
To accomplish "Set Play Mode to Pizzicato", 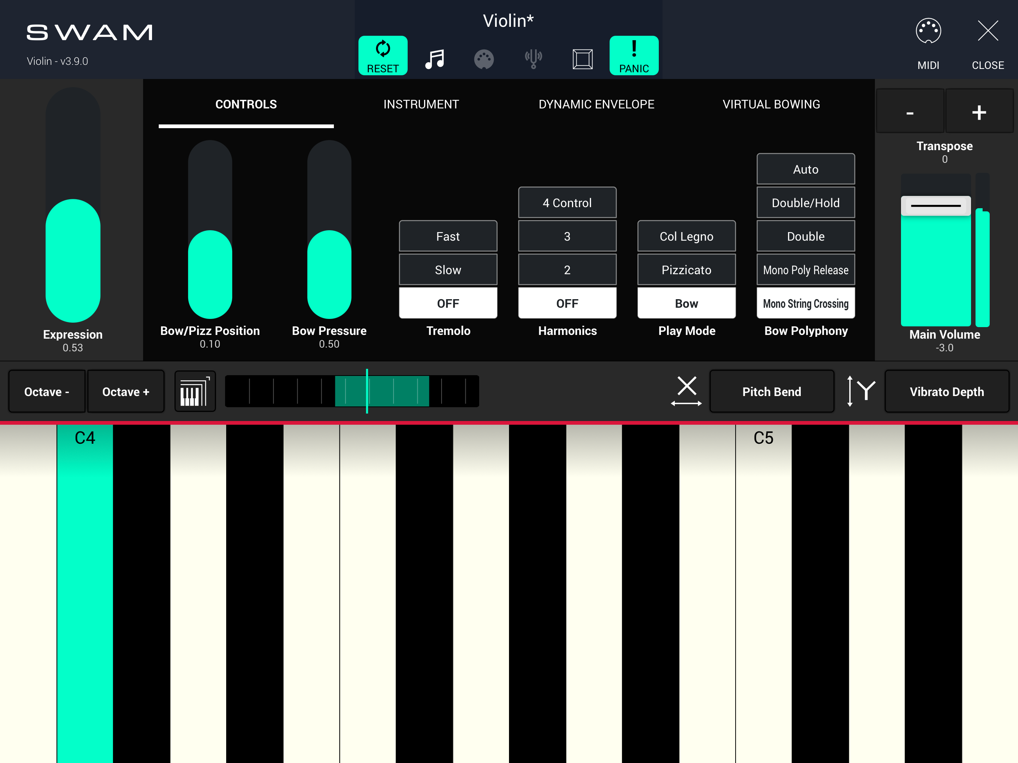I will [687, 270].
